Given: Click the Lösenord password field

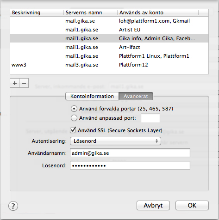Looking at the screenshot, I should tap(130, 165).
